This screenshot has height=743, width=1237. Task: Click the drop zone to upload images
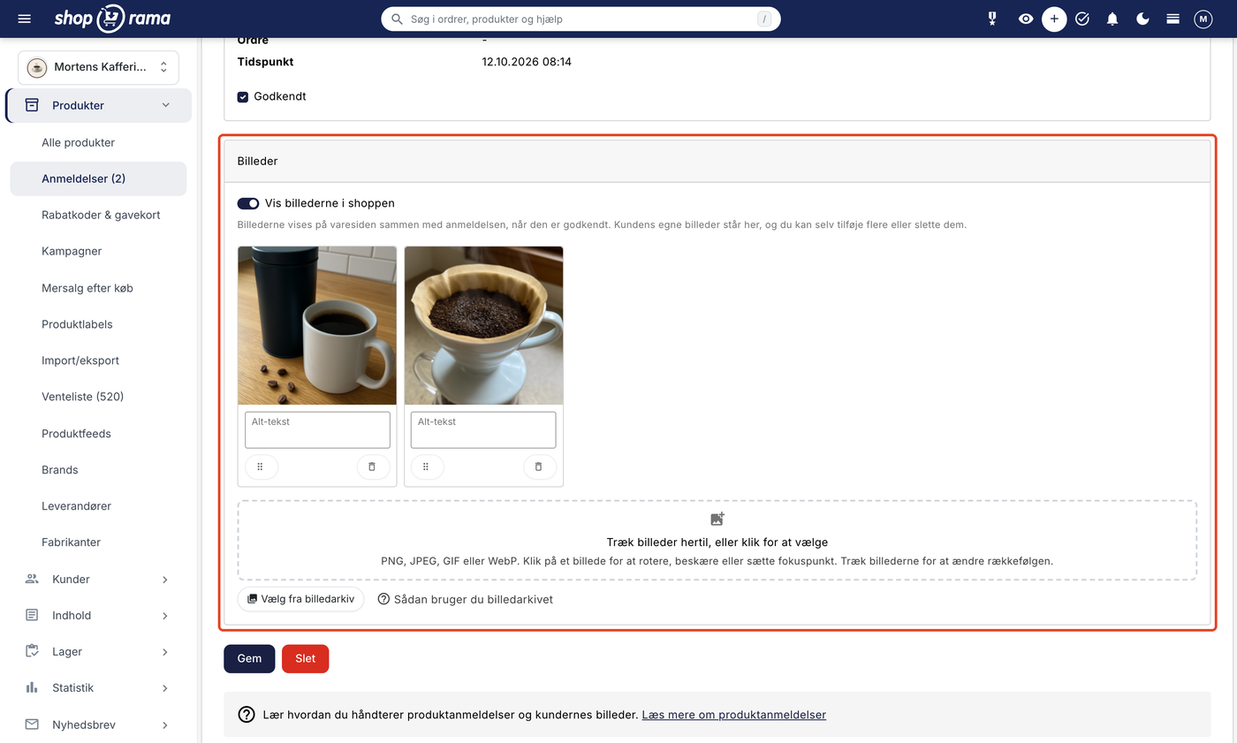[717, 540]
